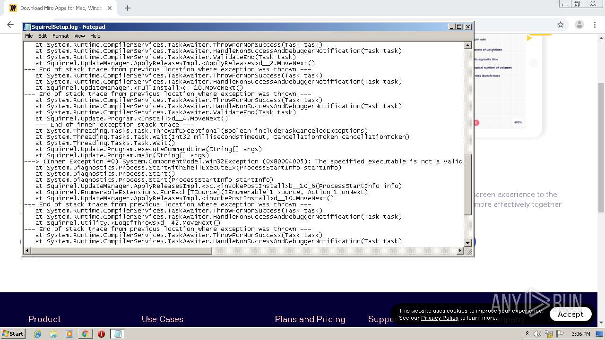Open Windows Media Player from the taskbar
The width and height of the screenshot is (605, 340).
point(69,334)
